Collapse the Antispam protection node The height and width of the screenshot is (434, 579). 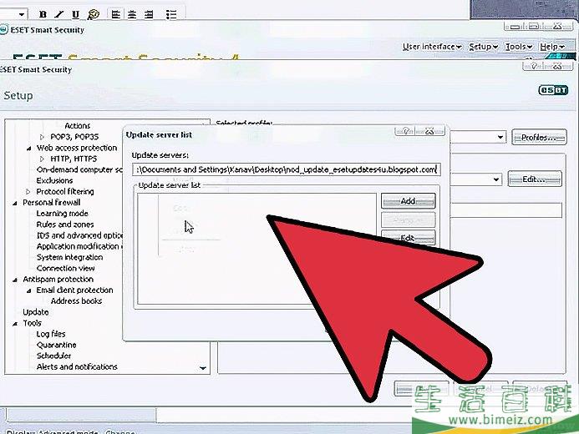(15, 280)
